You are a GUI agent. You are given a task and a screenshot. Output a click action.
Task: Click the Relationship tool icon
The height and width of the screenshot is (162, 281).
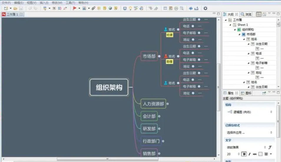(x=65, y=9)
